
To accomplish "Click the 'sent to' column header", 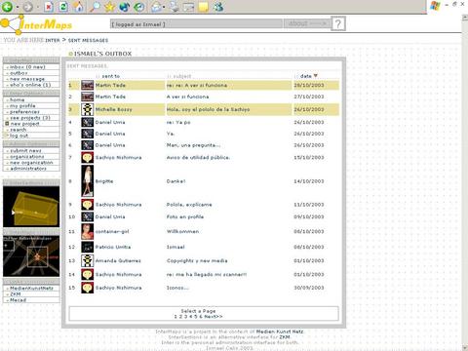I will pos(111,76).
